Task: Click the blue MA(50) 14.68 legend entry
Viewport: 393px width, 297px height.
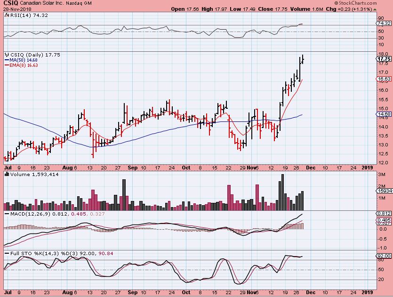Action: click(21, 60)
